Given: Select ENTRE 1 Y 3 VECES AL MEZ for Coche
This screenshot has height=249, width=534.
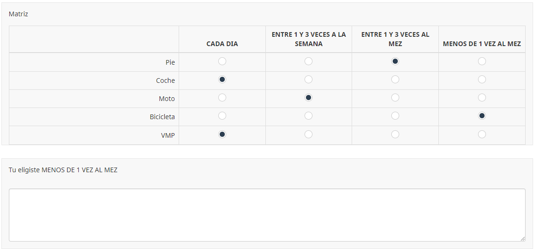Looking at the screenshot, I should 395,80.
